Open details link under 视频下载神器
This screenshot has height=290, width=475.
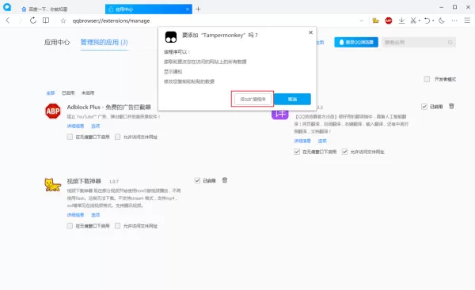75,215
